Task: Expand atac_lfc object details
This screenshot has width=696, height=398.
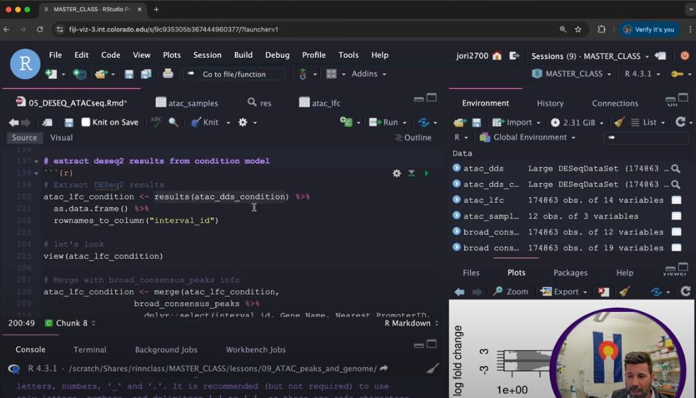Action: coord(456,200)
